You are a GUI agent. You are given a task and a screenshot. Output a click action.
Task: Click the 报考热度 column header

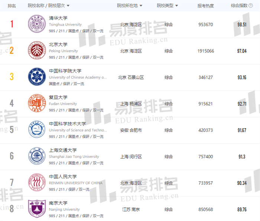(206, 6)
